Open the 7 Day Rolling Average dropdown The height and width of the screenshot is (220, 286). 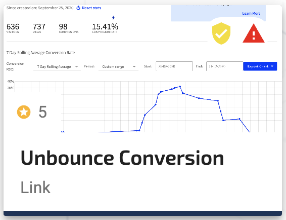coord(57,66)
